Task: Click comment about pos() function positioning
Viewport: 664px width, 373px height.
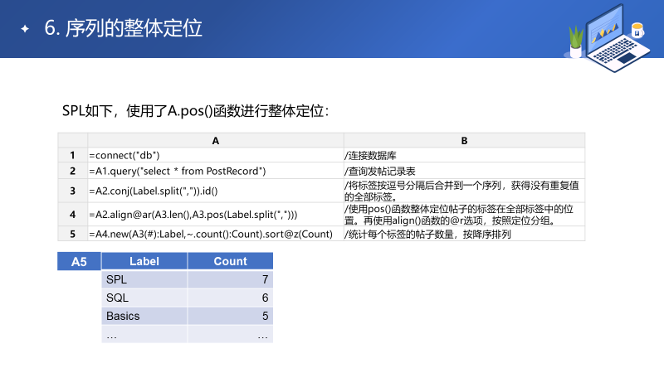Action: [464, 215]
